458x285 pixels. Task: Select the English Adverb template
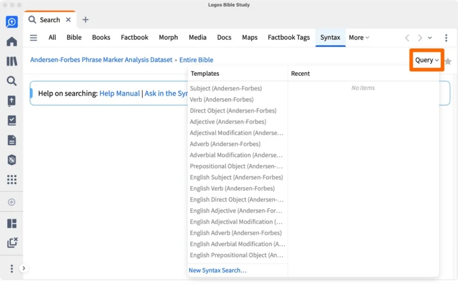tap(236, 233)
